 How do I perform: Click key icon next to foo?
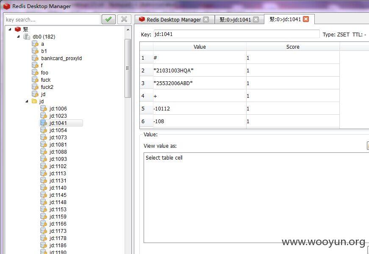tap(35, 72)
